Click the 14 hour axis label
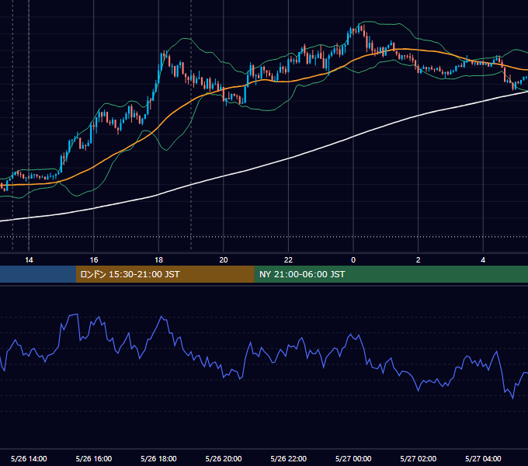 (x=29, y=260)
